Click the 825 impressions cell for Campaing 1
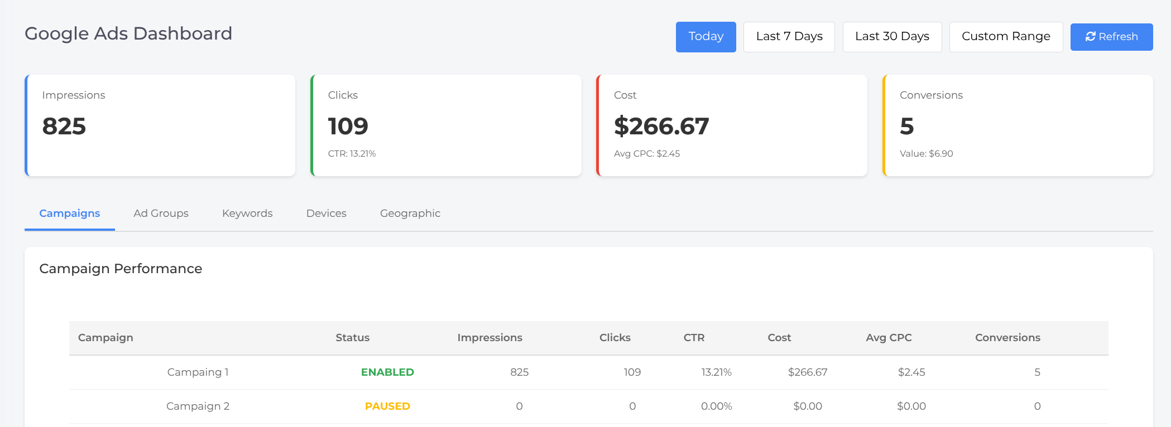This screenshot has height=427, width=1171. 519,372
